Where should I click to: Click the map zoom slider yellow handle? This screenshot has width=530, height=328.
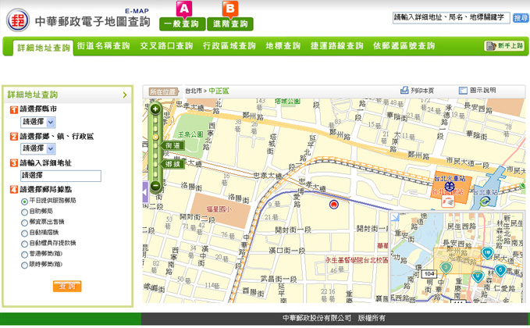coord(155,137)
